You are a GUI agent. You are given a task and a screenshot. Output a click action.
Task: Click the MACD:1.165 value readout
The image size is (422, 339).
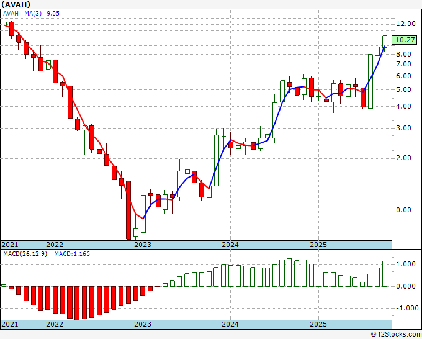72,254
